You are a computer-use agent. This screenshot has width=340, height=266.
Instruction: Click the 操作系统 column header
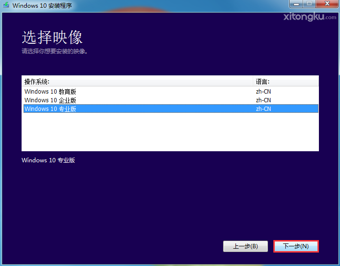pos(137,82)
